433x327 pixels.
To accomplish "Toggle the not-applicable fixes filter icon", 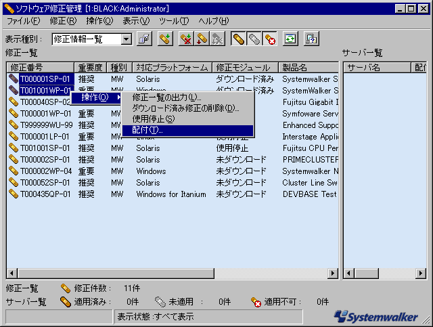I will coord(269,39).
